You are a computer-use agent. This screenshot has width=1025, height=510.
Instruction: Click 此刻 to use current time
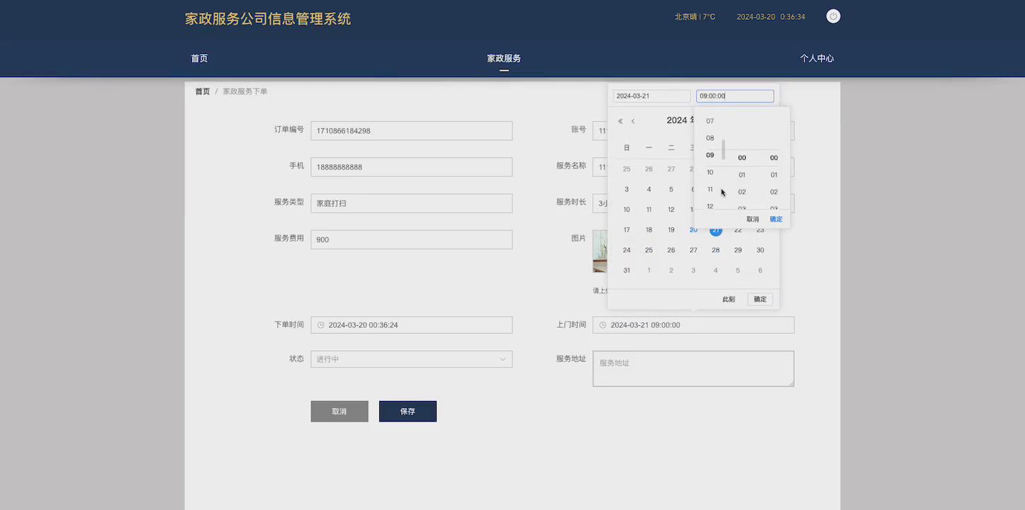tap(728, 299)
